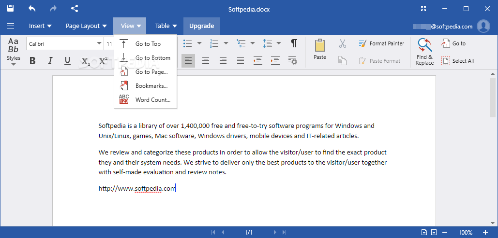Click the vertical scrollbar thumb
The height and width of the screenshot is (238, 498).
[x=493, y=98]
